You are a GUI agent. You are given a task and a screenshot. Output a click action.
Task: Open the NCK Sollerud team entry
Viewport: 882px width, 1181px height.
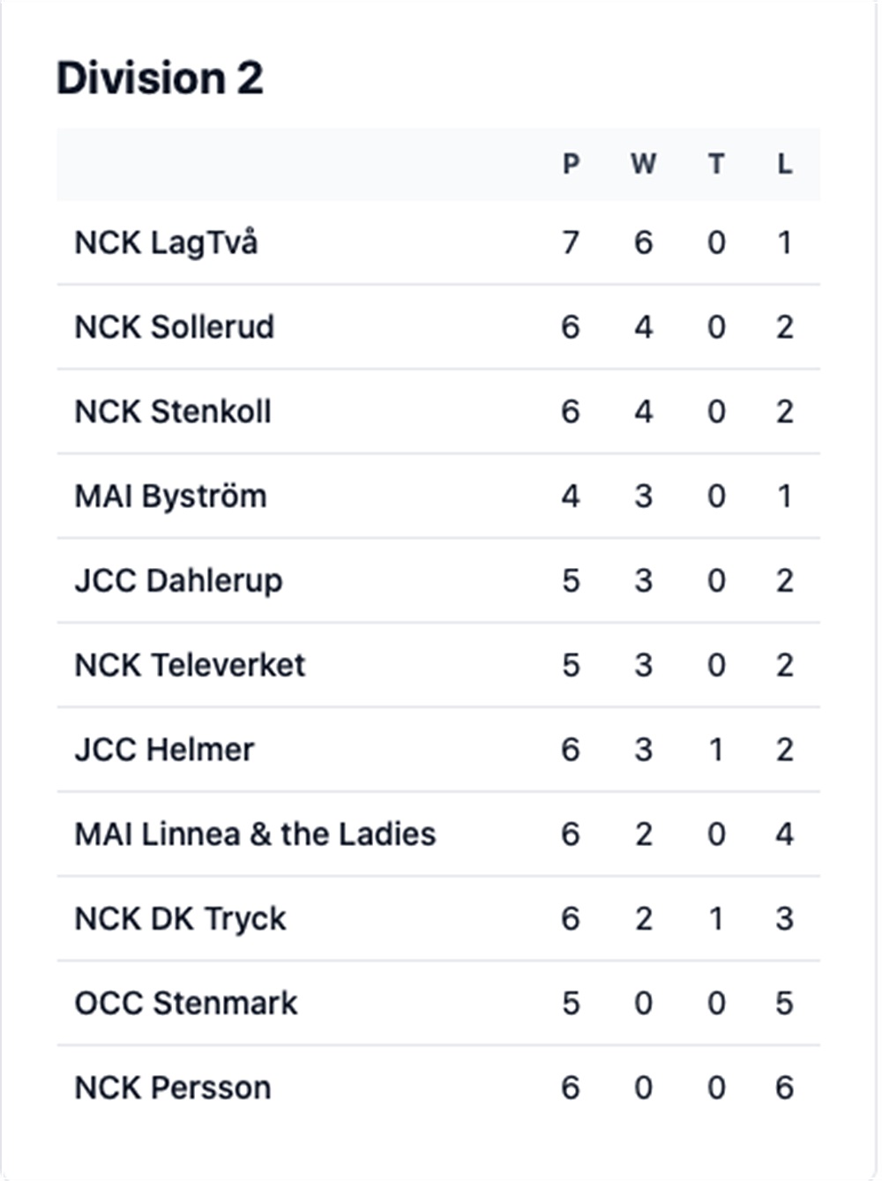coord(174,327)
